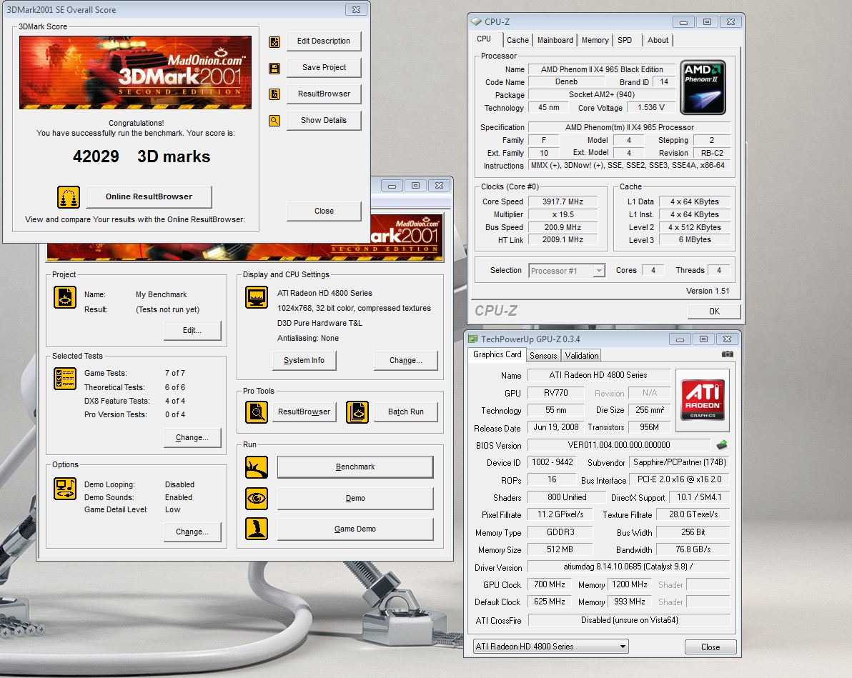852x678 pixels.
Task: Click the Edit Description icon
Action: pos(274,42)
